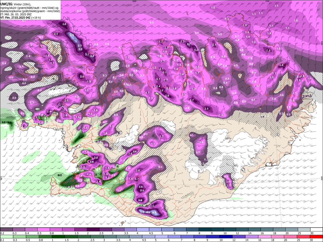Pick the dark green rain legend swatch labeled 1
This screenshot has height=242, width=323.
[x=58, y=236]
